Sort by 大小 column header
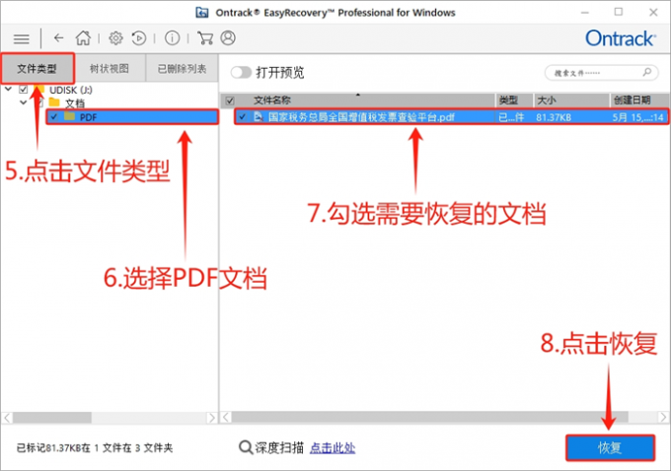This screenshot has width=671, height=471. 547,101
